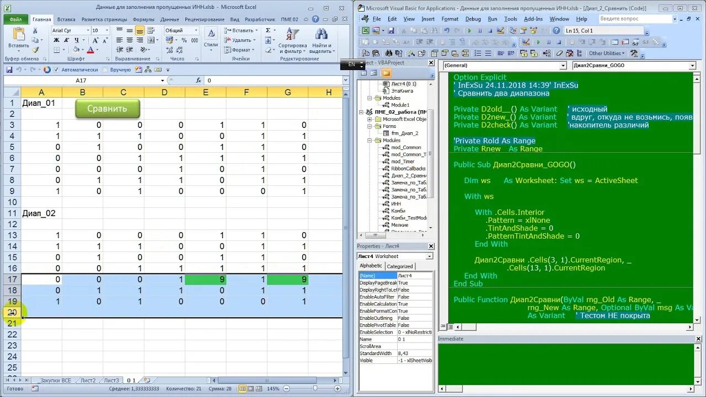Open the Формат cells menu

click(x=239, y=50)
